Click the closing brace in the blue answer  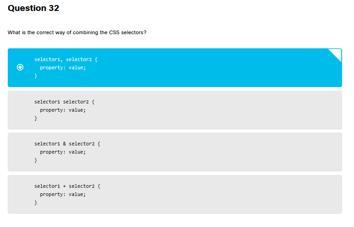36,76
